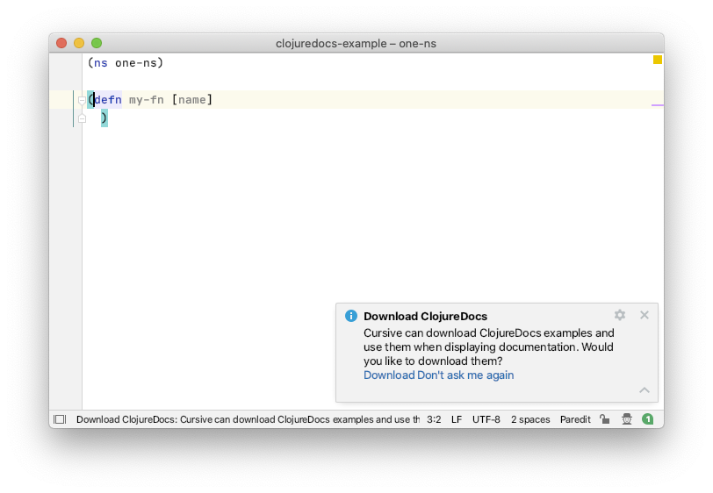
Task: Open event log green notification badge
Action: pyautogui.click(x=647, y=419)
